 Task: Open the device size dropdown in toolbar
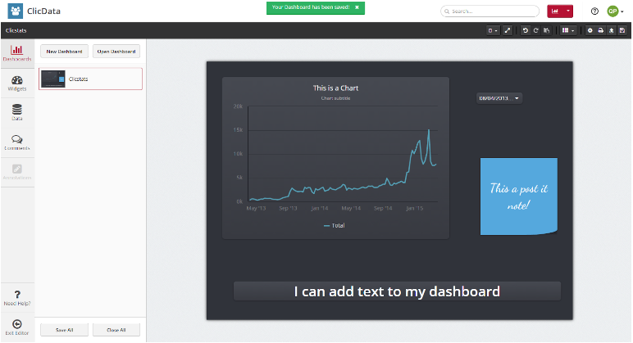tap(493, 30)
